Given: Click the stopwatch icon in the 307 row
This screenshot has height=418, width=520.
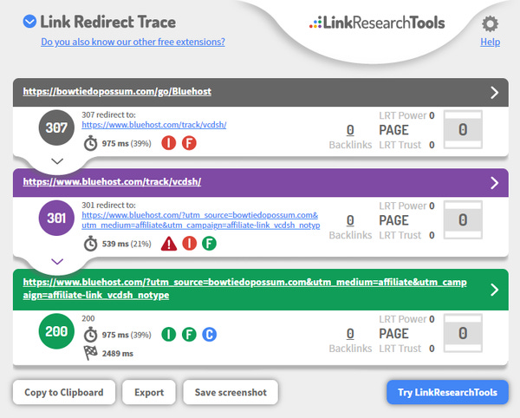Looking at the screenshot, I should [x=90, y=143].
